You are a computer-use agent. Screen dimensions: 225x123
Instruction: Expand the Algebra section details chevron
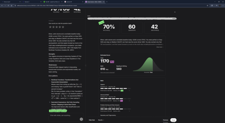coord(129,91)
